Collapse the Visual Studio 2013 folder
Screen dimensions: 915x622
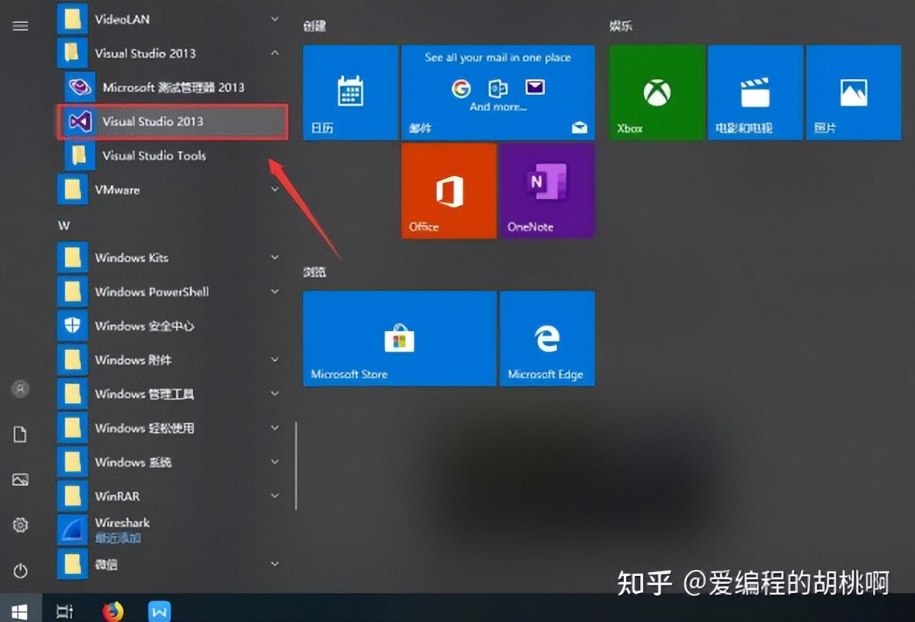[274, 54]
